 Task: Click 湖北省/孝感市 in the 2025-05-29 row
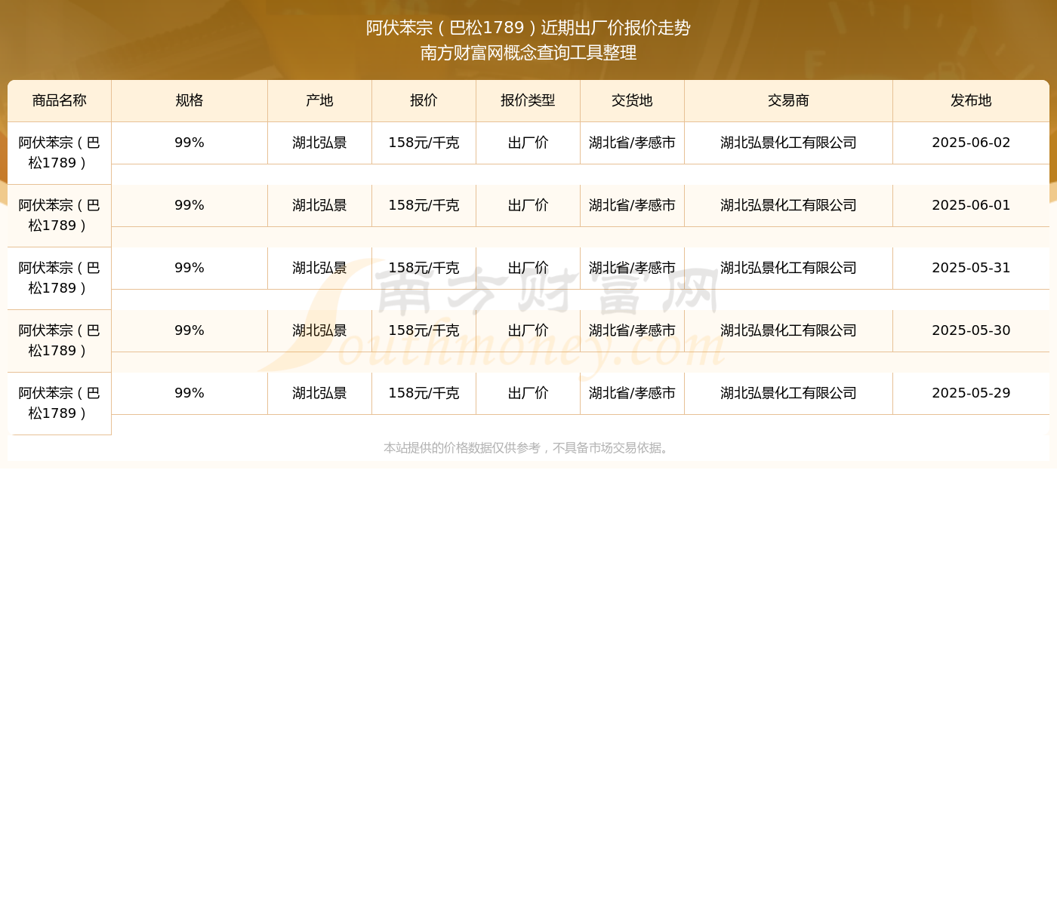coord(632,393)
